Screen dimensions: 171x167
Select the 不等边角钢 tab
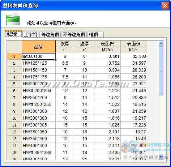(74, 34)
